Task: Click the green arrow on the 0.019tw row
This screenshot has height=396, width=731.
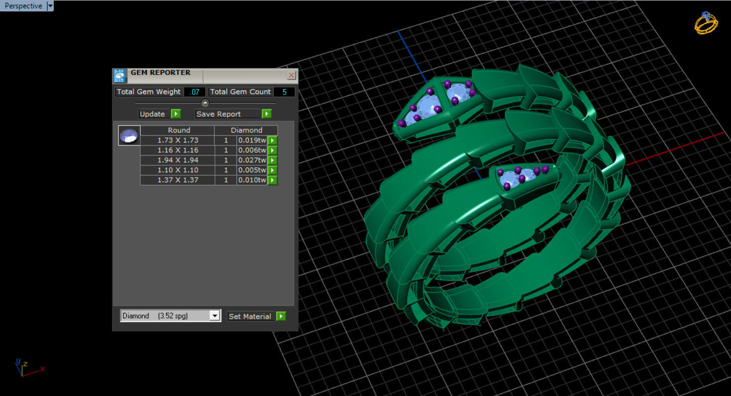Action: point(272,140)
